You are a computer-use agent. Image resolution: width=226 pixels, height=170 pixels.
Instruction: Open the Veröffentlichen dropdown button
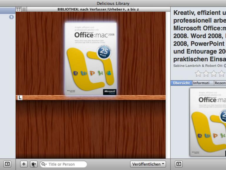[x=148, y=164]
